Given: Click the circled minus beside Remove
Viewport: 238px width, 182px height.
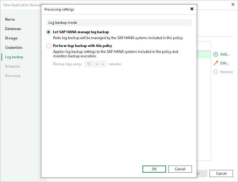Looking at the screenshot, I should pyautogui.click(x=215, y=72).
